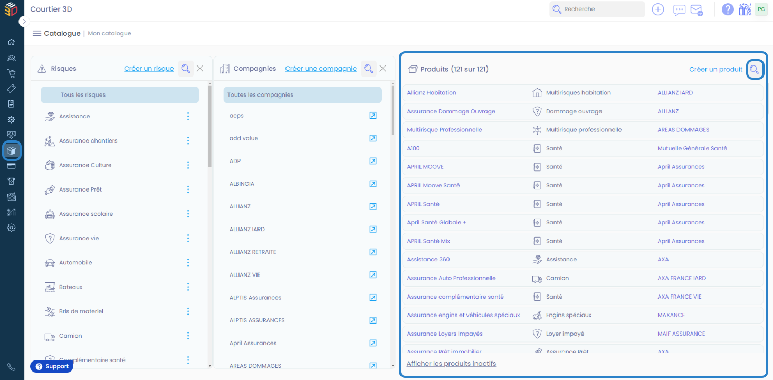Click the phone icon in sidebar
This screenshot has height=380, width=773.
click(x=11, y=367)
